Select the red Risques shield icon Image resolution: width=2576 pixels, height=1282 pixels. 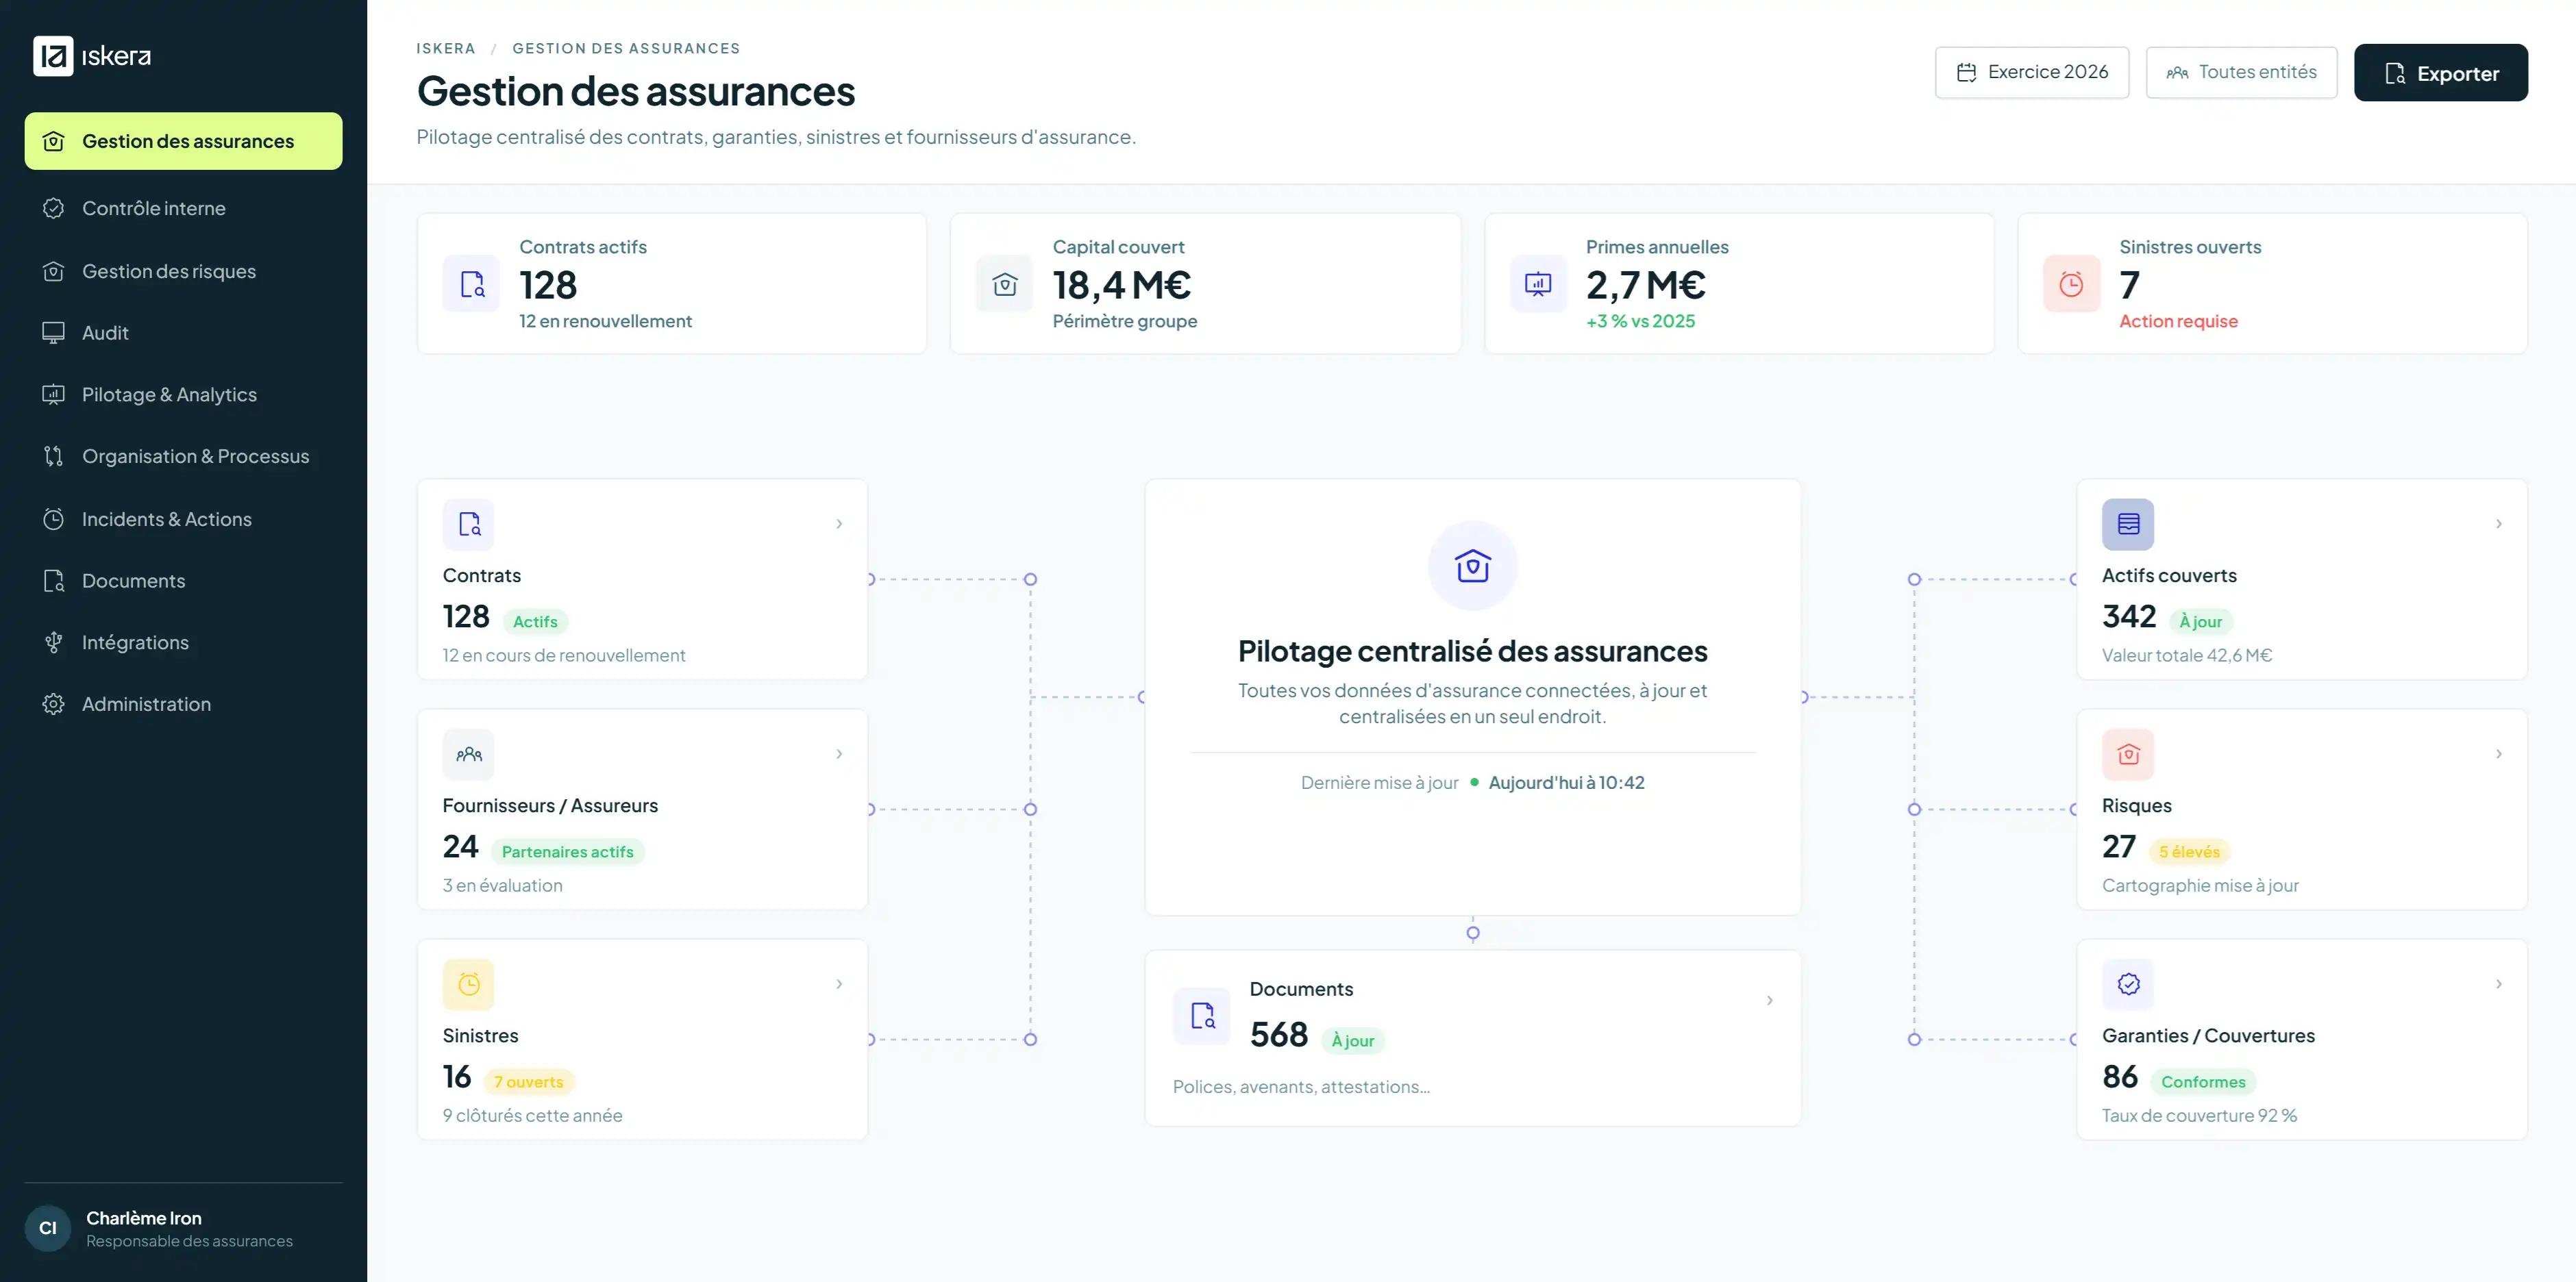tap(2128, 755)
